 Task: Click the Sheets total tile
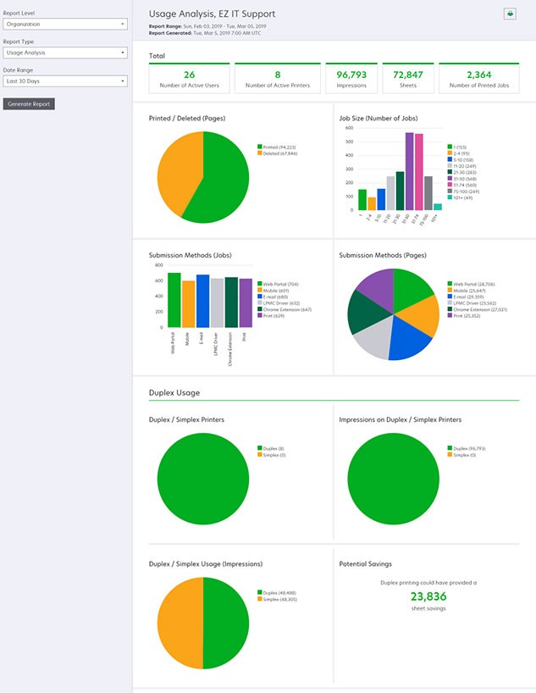(408, 77)
